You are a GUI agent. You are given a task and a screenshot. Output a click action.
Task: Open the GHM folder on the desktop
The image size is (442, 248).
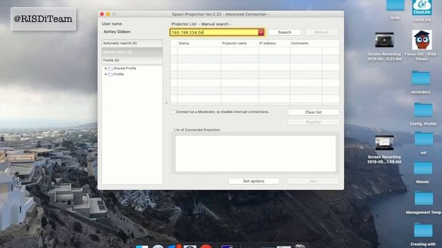pyautogui.click(x=395, y=6)
